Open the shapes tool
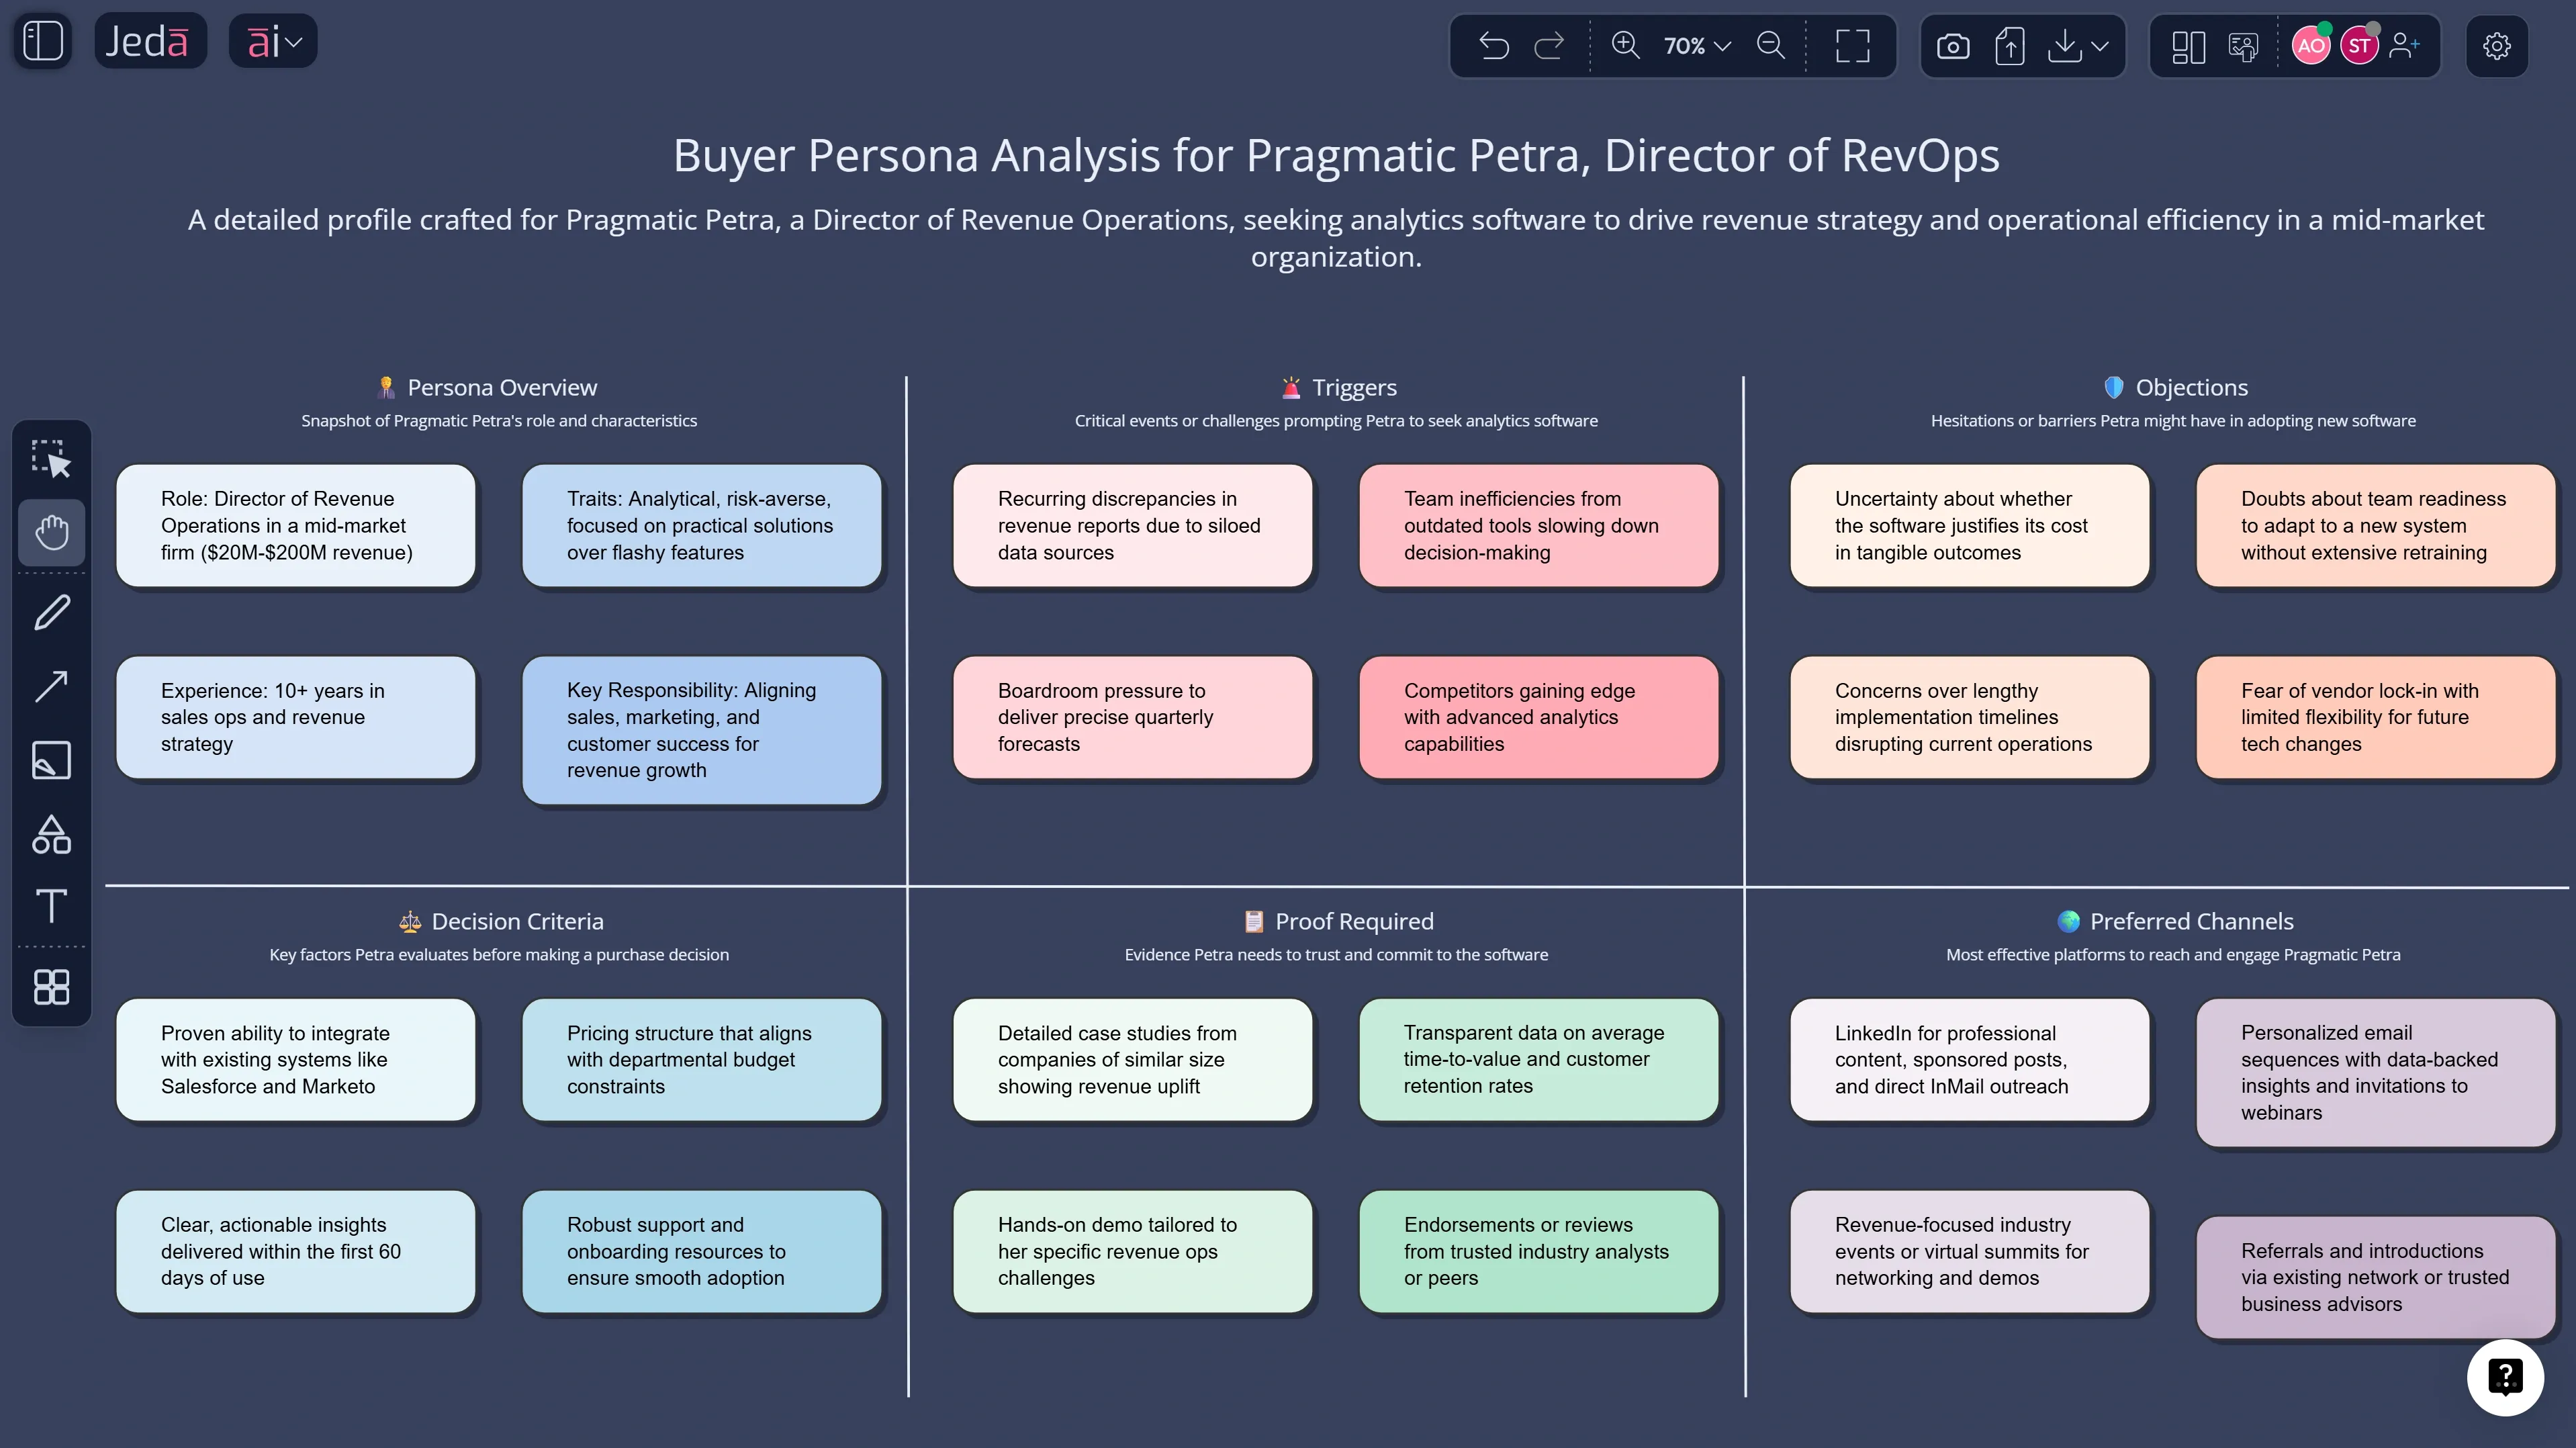Image resolution: width=2576 pixels, height=1448 pixels. [51, 834]
